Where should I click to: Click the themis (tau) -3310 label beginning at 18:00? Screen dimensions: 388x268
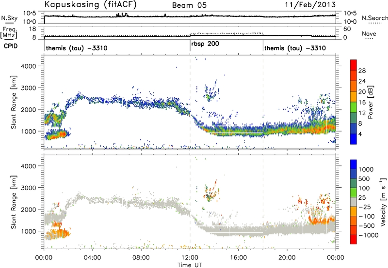pyautogui.click(x=295, y=48)
